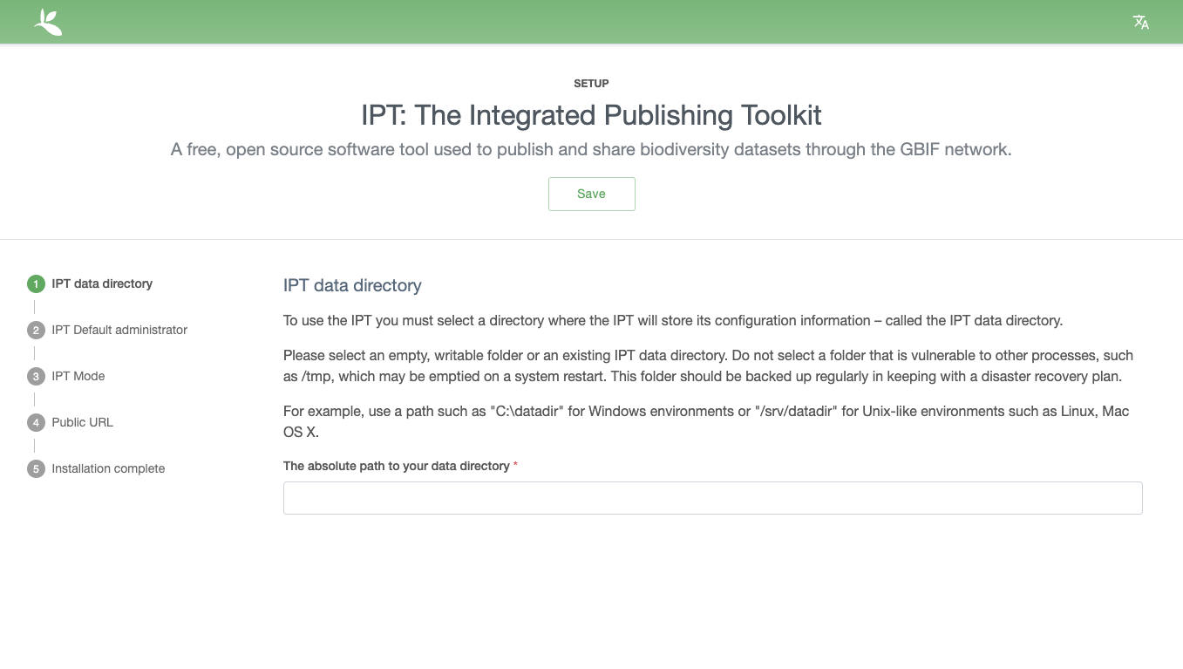Viewport: 1183px width, 669px height.
Task: Select step circle 1 for IPT data directory
Action: pos(36,283)
